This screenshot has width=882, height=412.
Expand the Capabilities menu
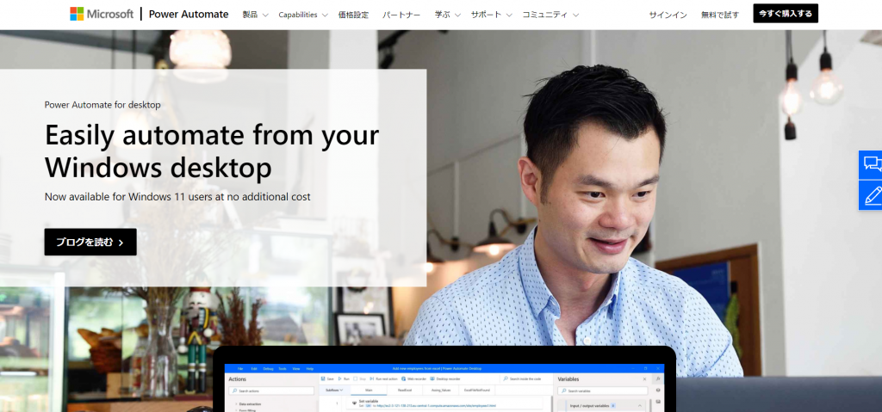coord(303,15)
